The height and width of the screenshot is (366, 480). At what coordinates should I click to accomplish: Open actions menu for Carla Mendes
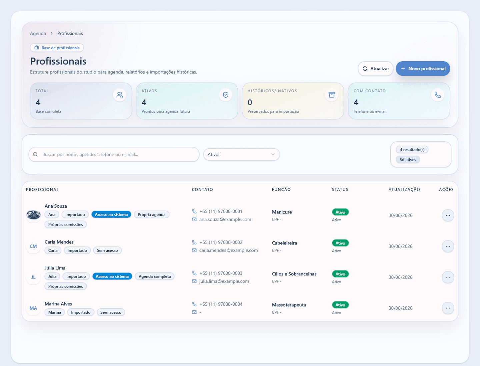pyautogui.click(x=448, y=246)
